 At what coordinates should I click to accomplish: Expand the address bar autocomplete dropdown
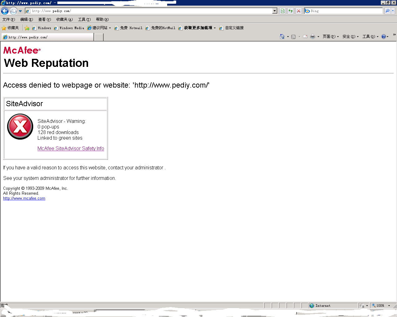(x=274, y=11)
